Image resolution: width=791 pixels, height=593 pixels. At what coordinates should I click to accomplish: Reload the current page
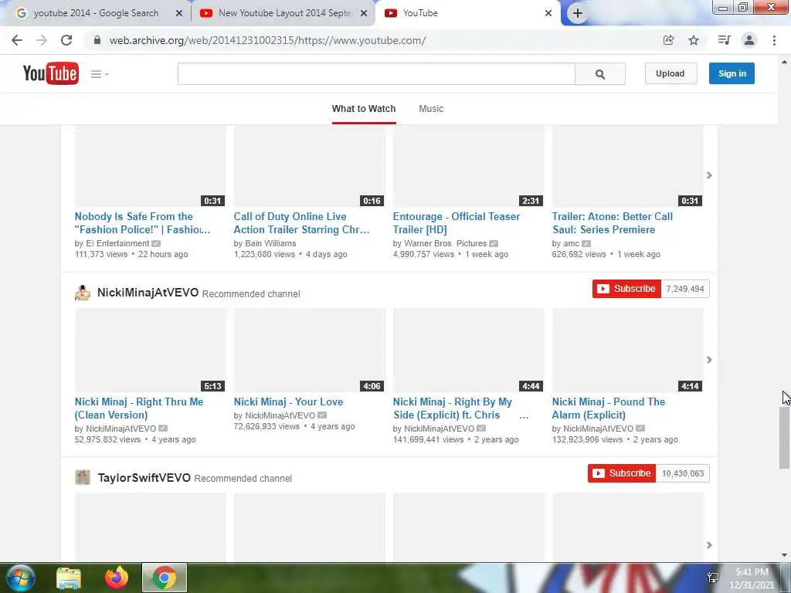tap(66, 40)
